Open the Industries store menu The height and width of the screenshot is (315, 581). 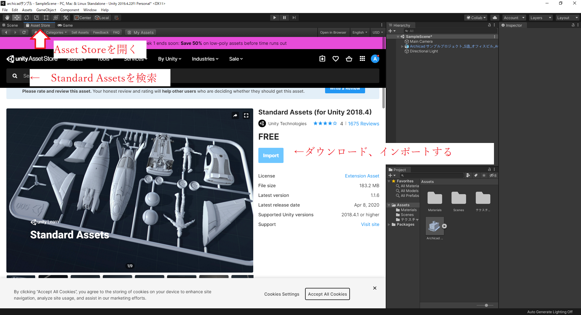[x=205, y=59]
